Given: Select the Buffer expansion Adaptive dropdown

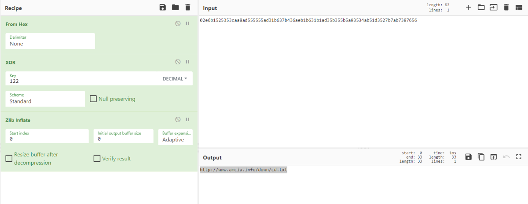Looking at the screenshot, I should (x=175, y=137).
